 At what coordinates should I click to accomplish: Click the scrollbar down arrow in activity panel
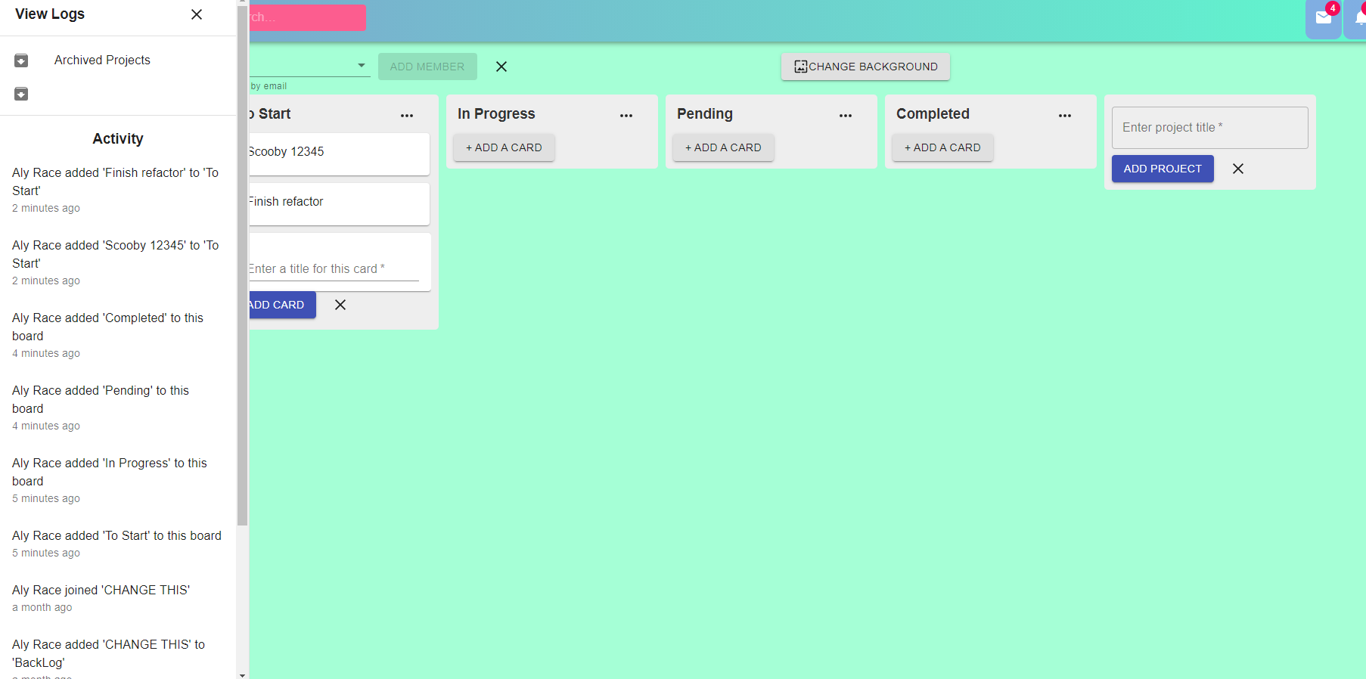tap(242, 674)
